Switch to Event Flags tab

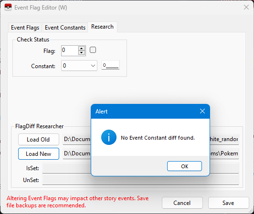tap(25, 28)
